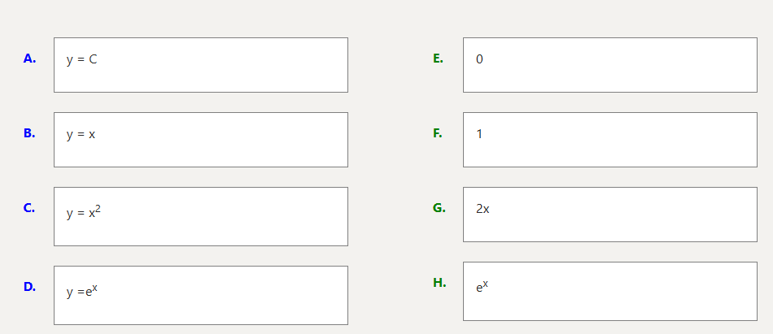Image resolution: width=773 pixels, height=334 pixels.
Task: Click the green letter label G
Action: pyautogui.click(x=439, y=208)
